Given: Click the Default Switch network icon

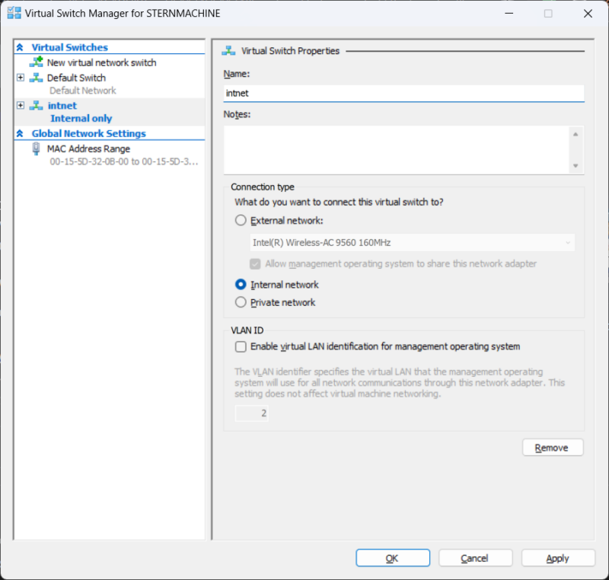Looking at the screenshot, I should click(36, 78).
